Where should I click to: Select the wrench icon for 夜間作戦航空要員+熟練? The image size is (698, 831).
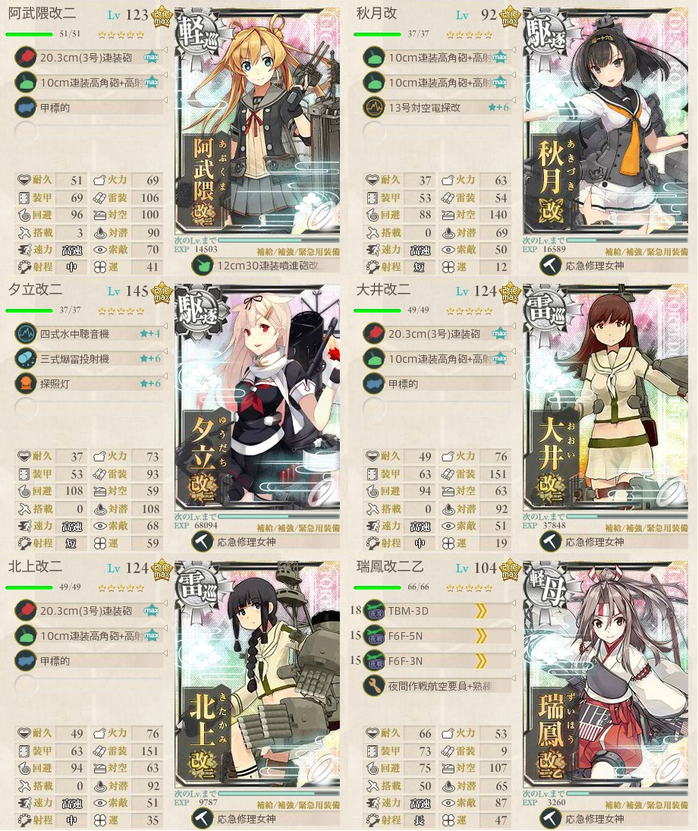click(x=373, y=686)
